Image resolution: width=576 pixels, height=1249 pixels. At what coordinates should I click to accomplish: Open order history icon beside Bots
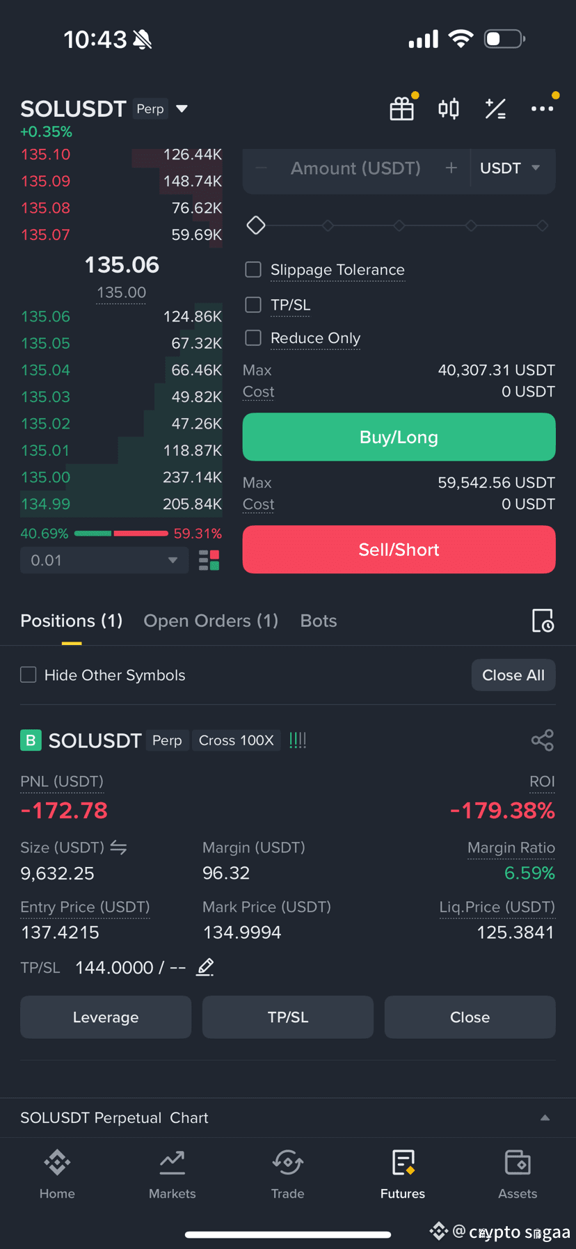[543, 621]
